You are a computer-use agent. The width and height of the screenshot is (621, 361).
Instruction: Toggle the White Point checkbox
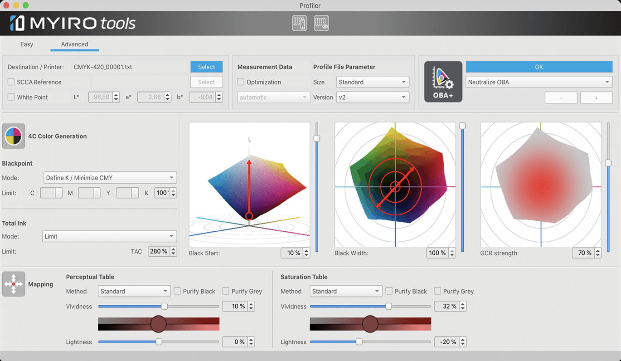11,97
